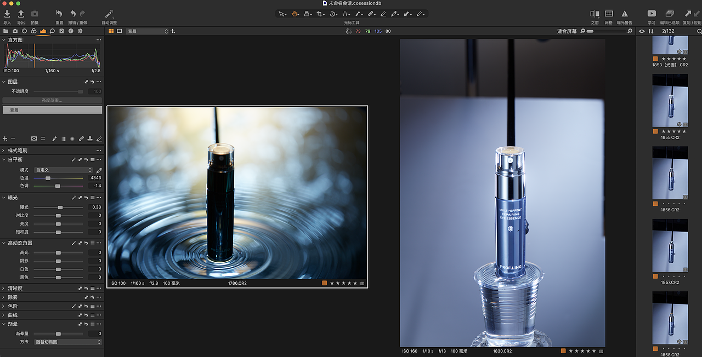Open the Library folder tool tab

click(6, 31)
